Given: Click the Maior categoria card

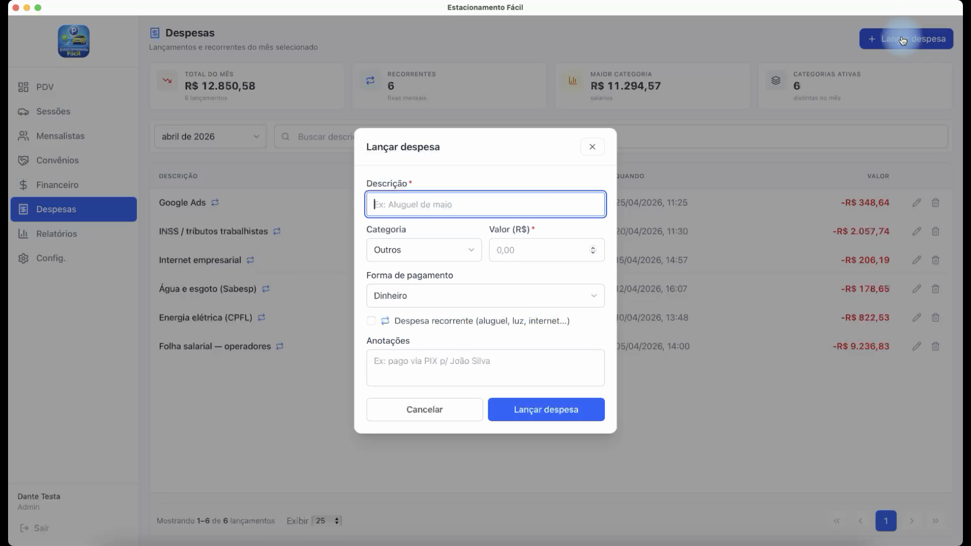Looking at the screenshot, I should point(652,86).
